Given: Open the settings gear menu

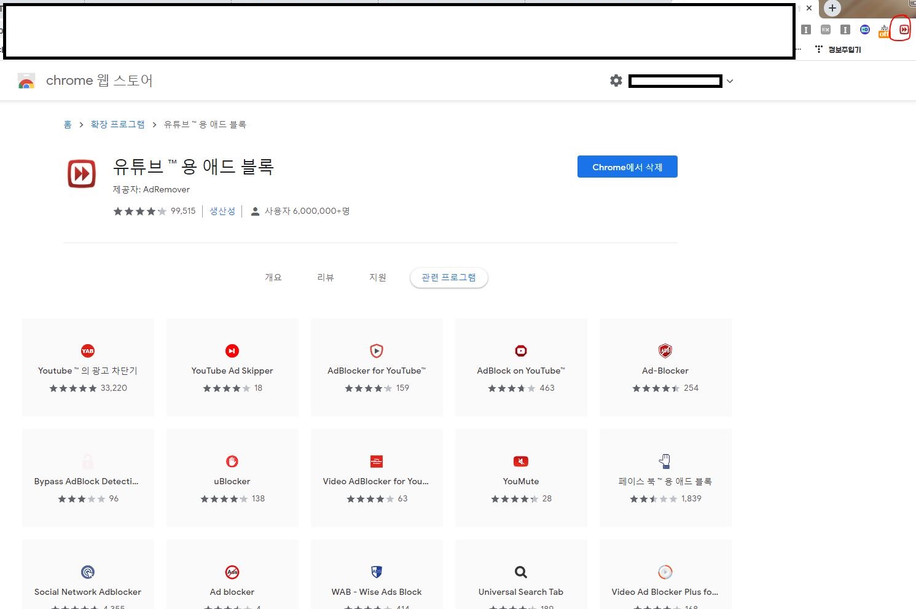Looking at the screenshot, I should [616, 81].
